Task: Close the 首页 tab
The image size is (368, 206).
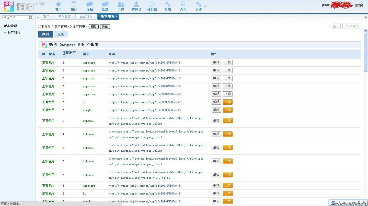Action: tap(52, 16)
